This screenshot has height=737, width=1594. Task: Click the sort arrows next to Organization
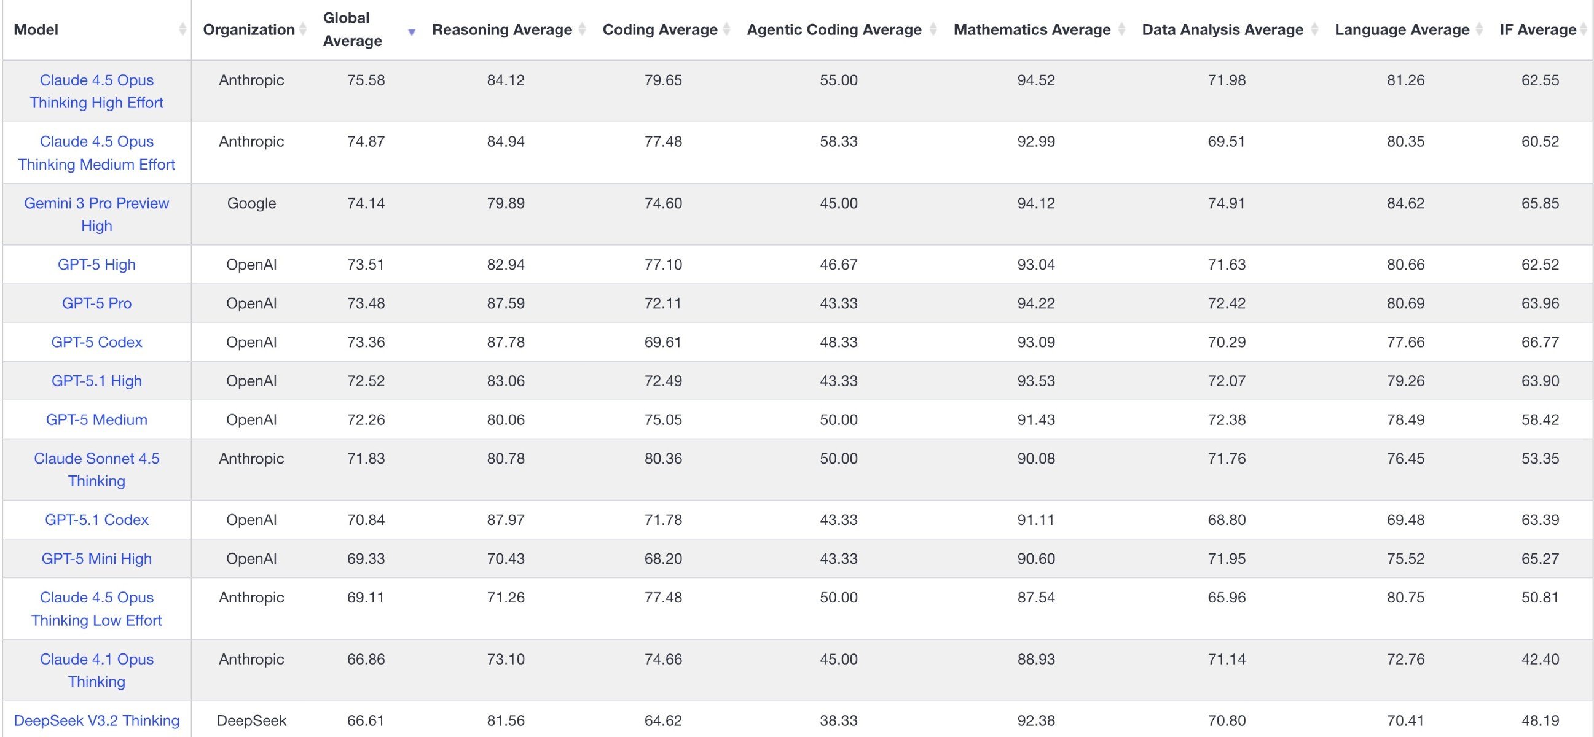[302, 29]
